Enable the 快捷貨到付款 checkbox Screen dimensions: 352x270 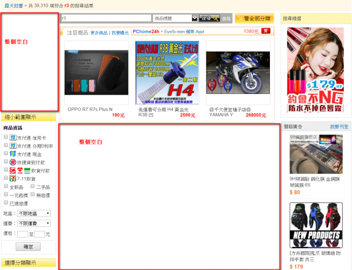6,161
